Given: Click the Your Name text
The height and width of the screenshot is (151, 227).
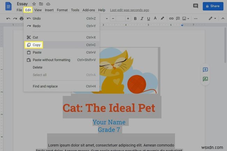Looking at the screenshot, I should (x=109, y=122).
